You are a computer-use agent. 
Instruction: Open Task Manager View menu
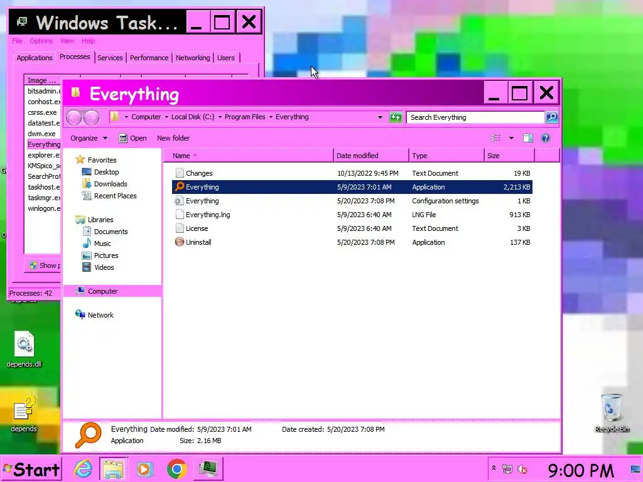[x=67, y=41]
